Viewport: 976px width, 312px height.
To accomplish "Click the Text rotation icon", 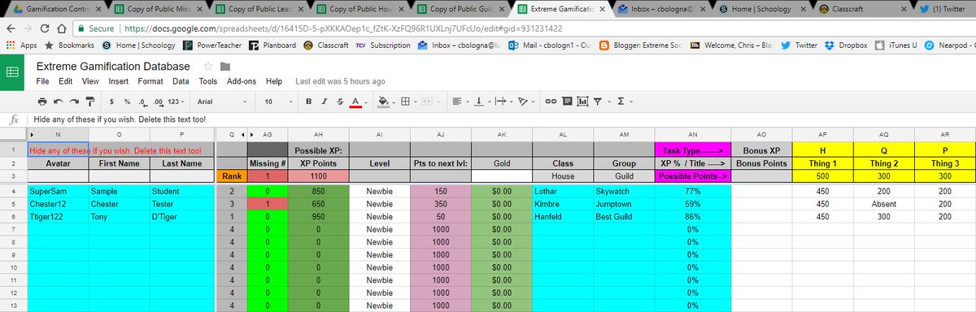I will tap(523, 102).
